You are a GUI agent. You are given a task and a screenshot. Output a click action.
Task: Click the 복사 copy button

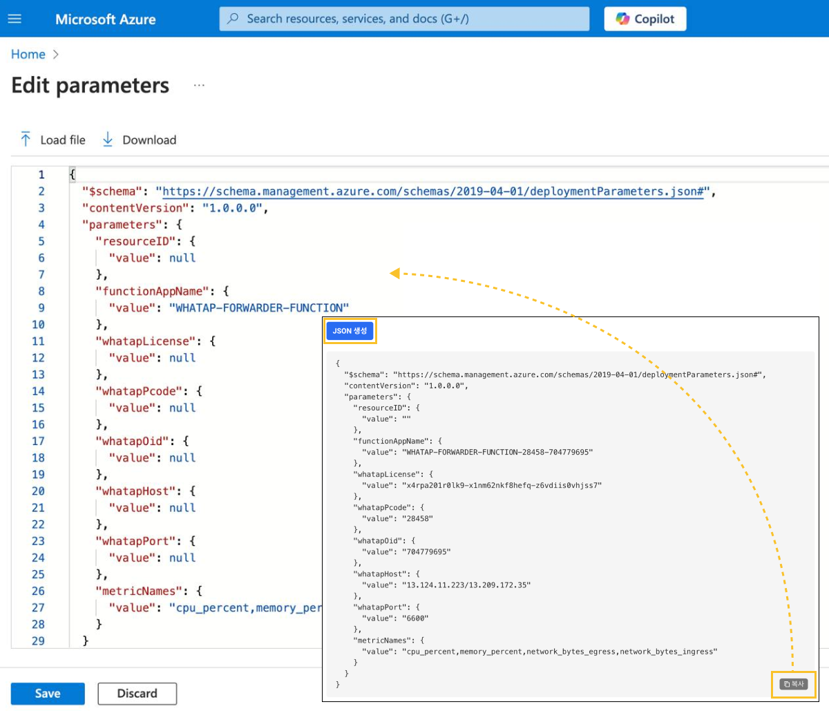coord(794,684)
